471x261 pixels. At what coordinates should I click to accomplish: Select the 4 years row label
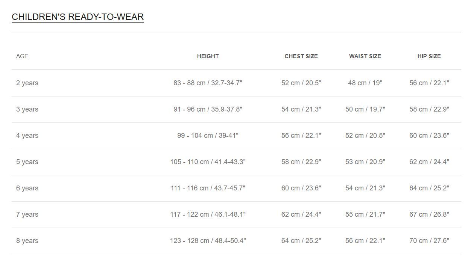pyautogui.click(x=27, y=136)
